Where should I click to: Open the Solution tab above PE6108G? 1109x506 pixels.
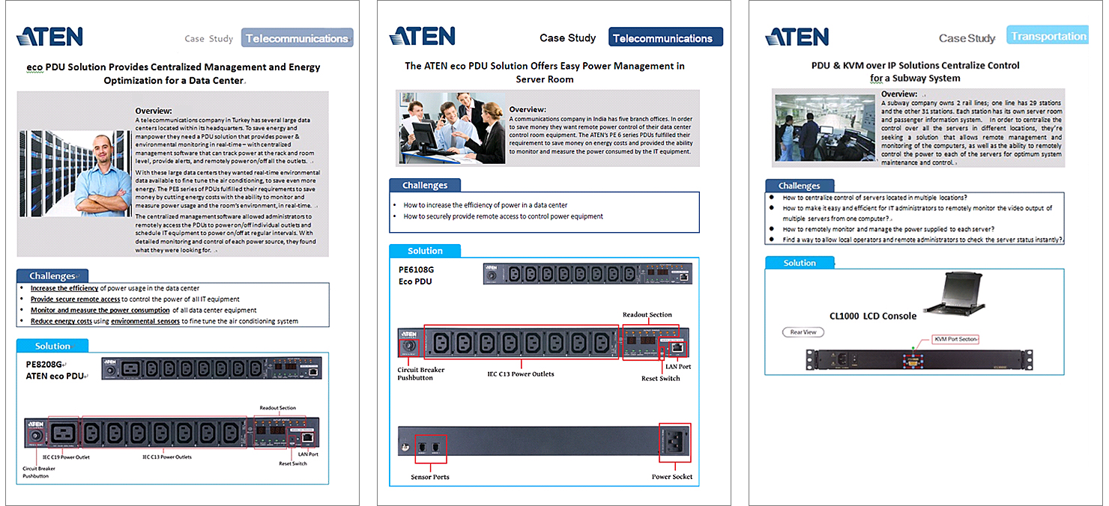click(x=425, y=251)
